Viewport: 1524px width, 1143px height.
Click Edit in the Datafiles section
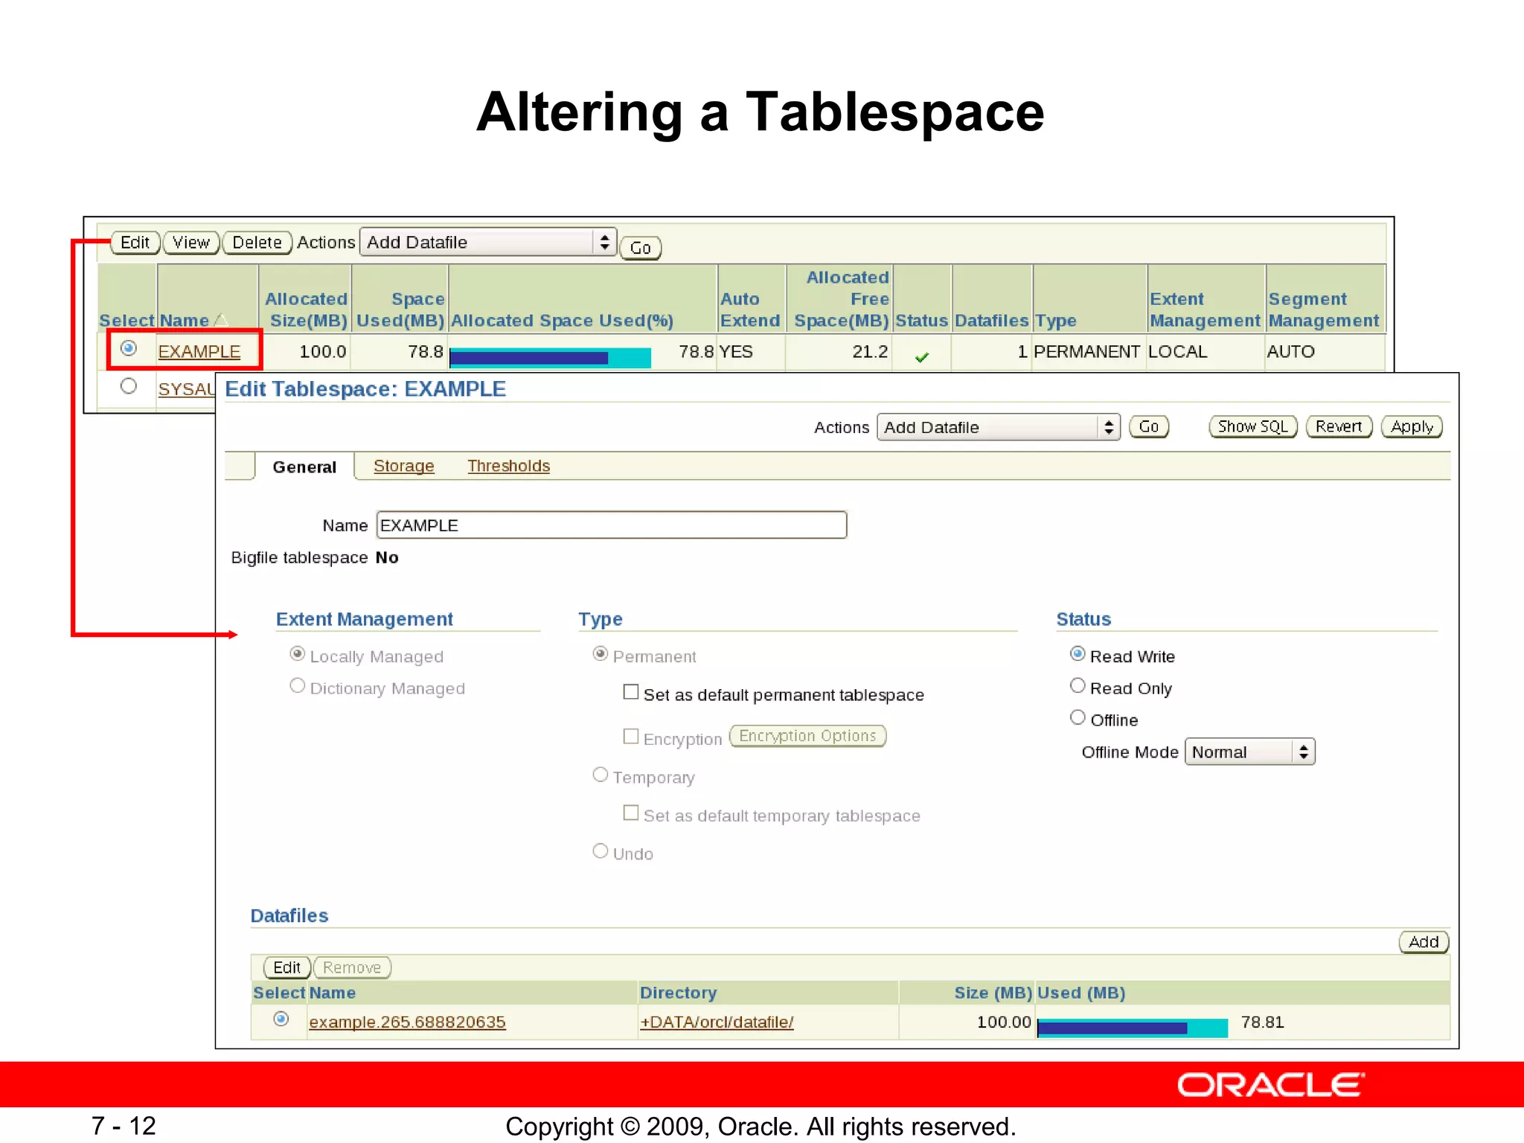[287, 968]
